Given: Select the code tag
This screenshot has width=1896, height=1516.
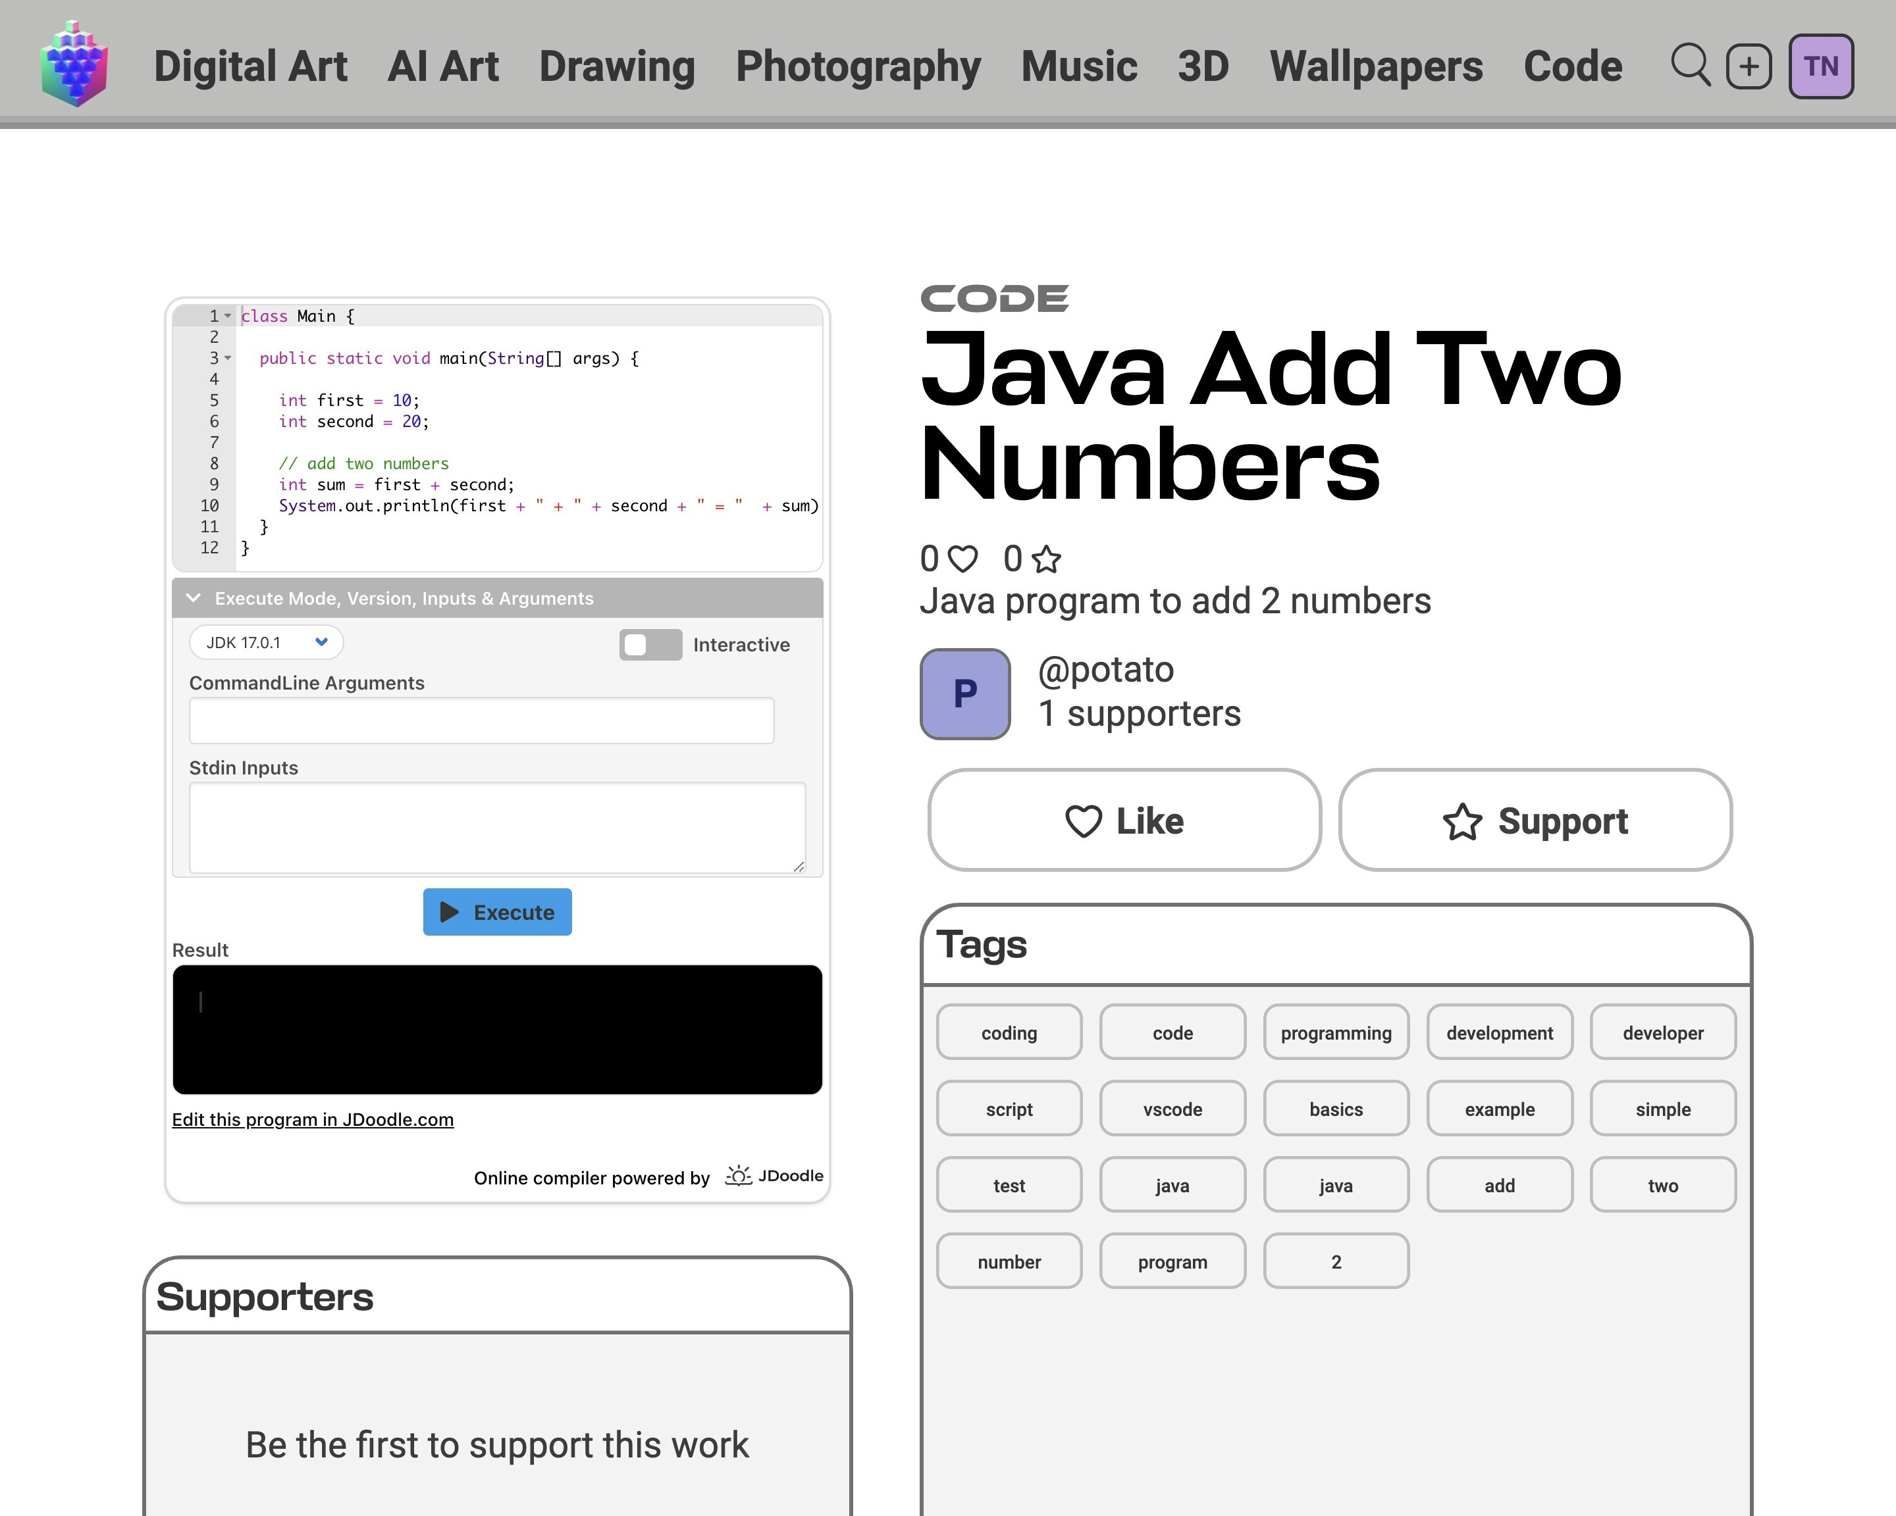Looking at the screenshot, I should pos(1172,1032).
